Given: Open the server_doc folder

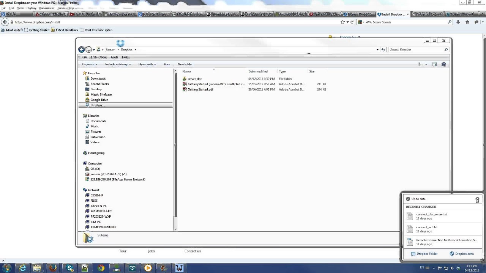Looking at the screenshot, I should click(194, 79).
